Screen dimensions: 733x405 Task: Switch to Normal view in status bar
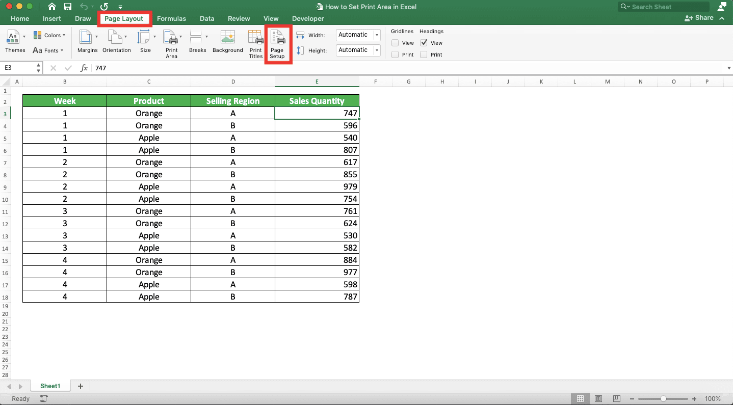[580, 399]
